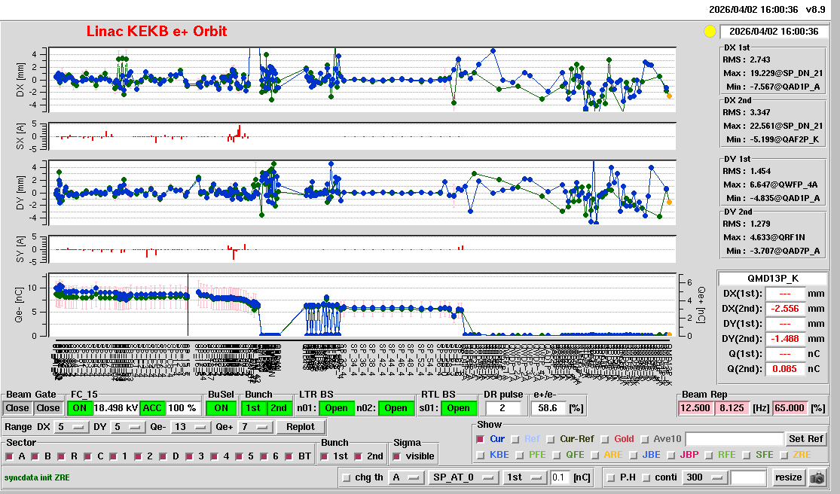Click LTR BS n02 Open indicator
The image size is (840, 494).
click(396, 408)
